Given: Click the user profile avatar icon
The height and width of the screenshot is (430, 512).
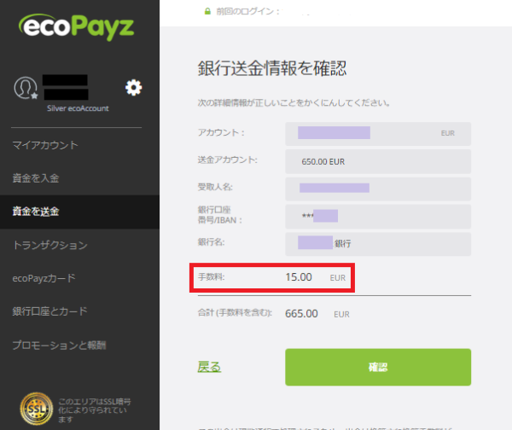Looking at the screenshot, I should click(26, 88).
